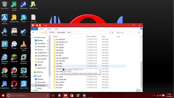174x98 pixels.
Task: Expand the oxy breadcrumb arrow
Action: click(72, 32)
